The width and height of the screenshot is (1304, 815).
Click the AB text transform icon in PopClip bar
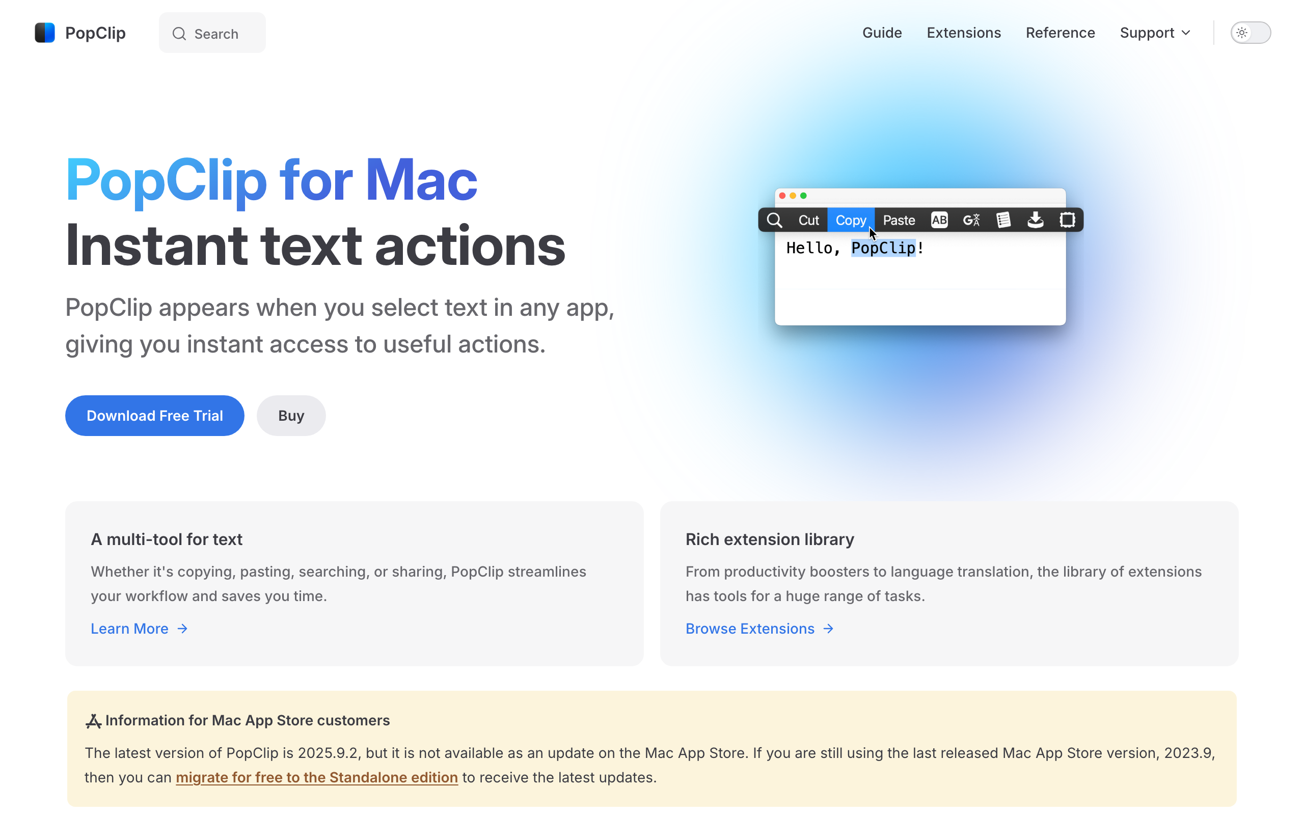click(x=939, y=220)
